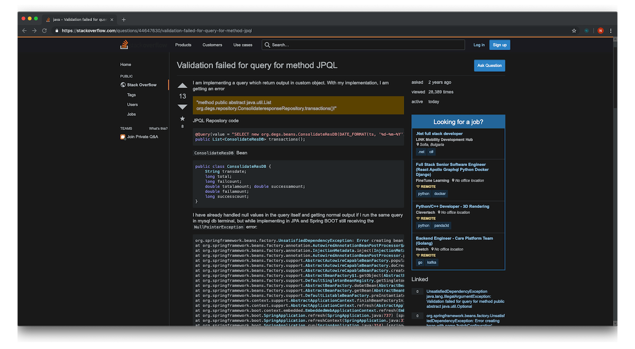Open Backend Engineer - Care Platform Team job

(454, 241)
